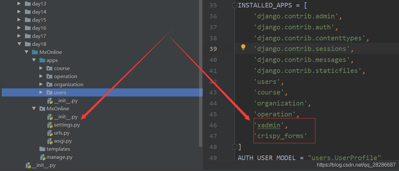Click the wsgi.py Python file icon
The width and height of the screenshot is (399, 171).
click(x=50, y=141)
